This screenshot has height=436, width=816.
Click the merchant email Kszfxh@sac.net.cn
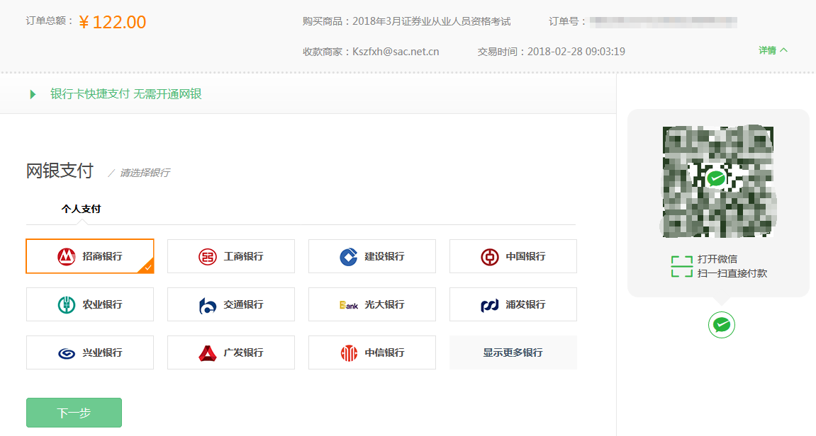396,52
